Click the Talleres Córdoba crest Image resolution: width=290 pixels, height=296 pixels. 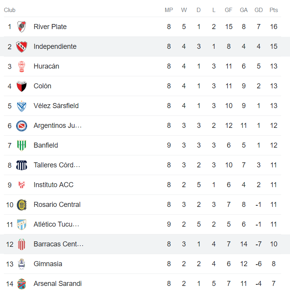(22, 165)
